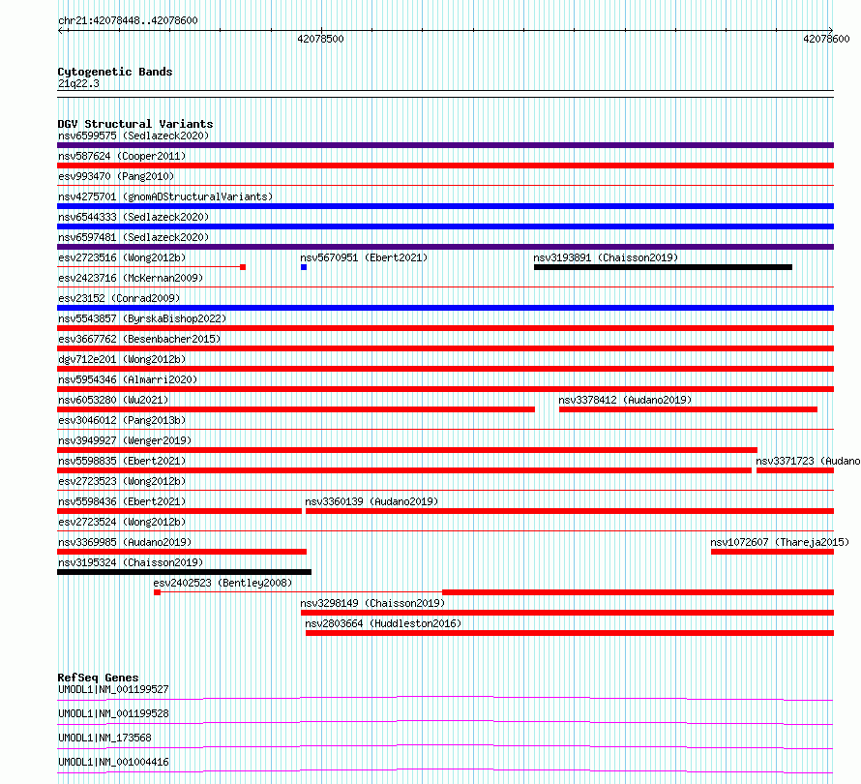Select nsv3360139 (Audano2019) label
This screenshot has width=861, height=784.
[x=371, y=501]
